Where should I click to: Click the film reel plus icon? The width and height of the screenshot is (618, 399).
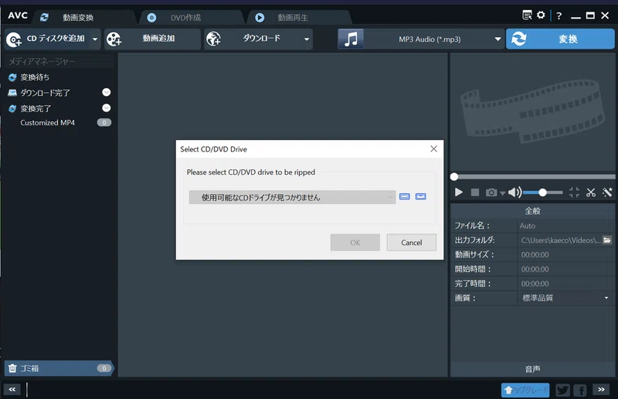(114, 39)
